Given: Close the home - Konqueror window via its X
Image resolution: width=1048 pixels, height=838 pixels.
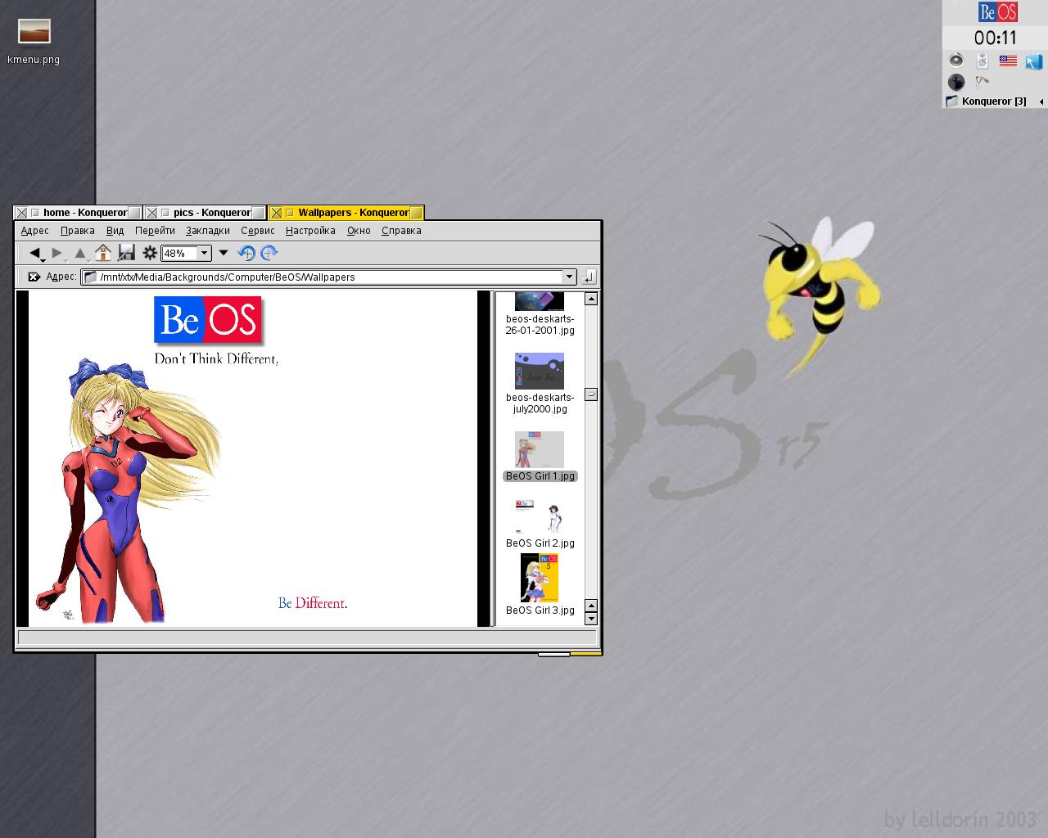Looking at the screenshot, I should click(22, 213).
